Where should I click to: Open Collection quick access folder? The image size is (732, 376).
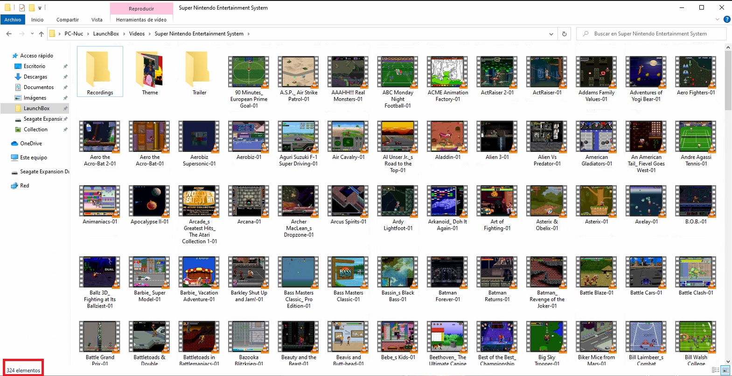(35, 130)
